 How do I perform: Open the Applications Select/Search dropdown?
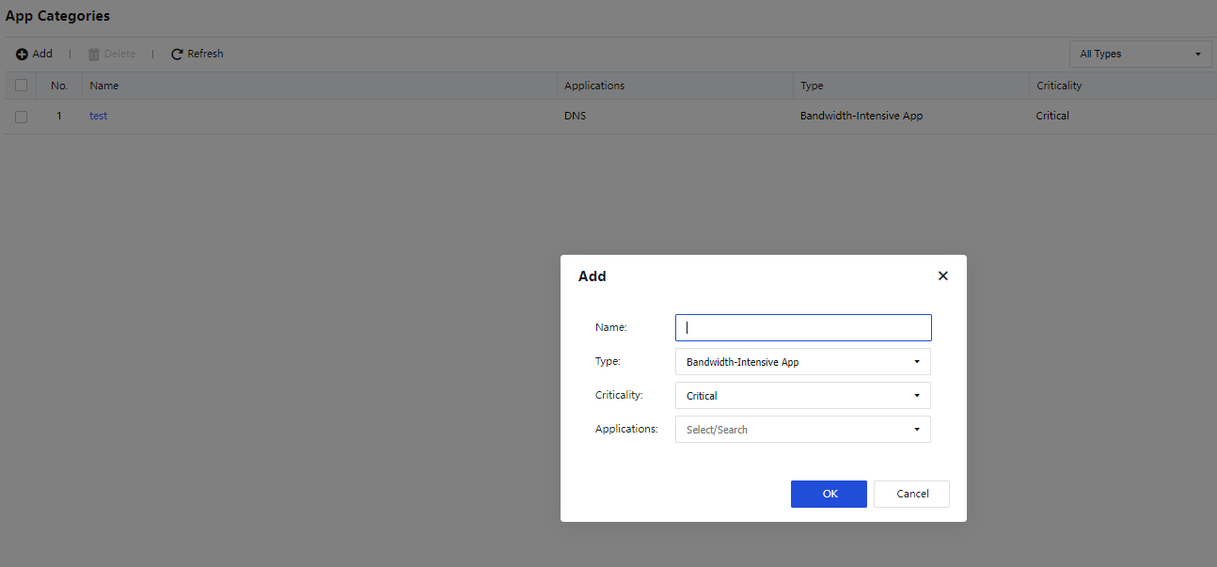point(802,430)
